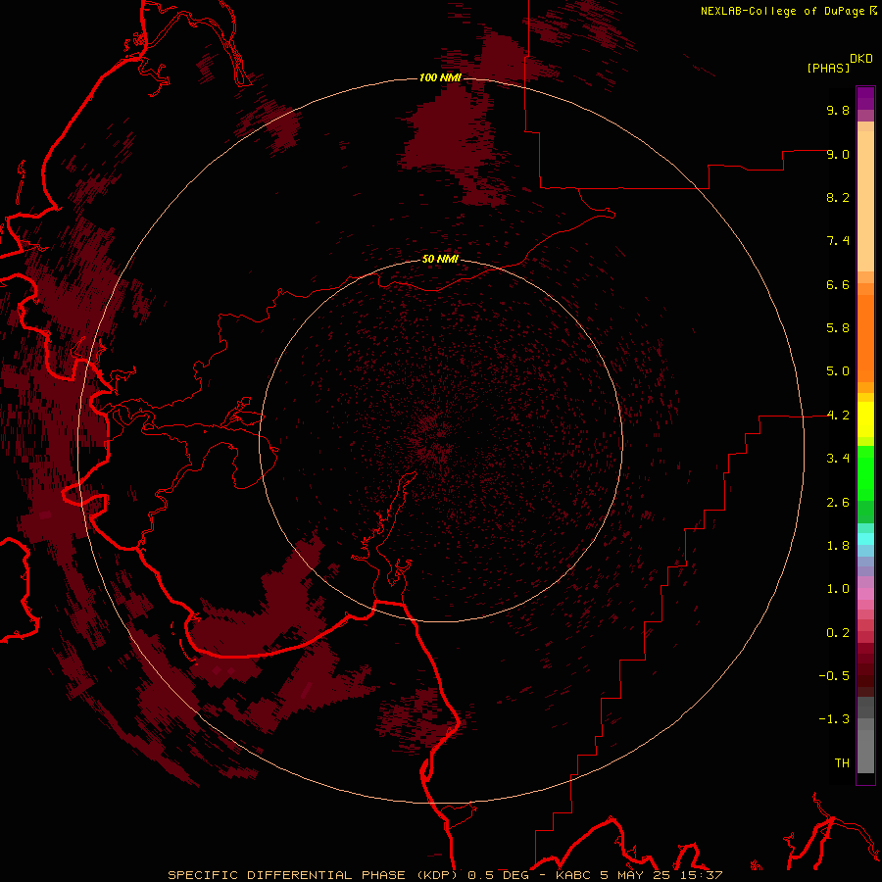Click the 5.8 scale value
The image size is (882, 882).
click(838, 328)
